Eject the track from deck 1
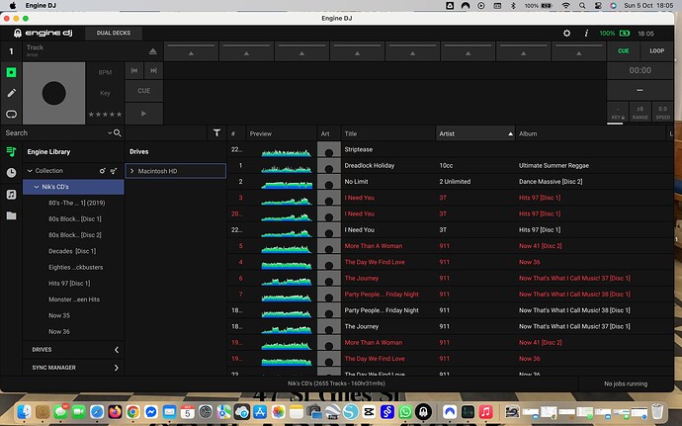The image size is (682, 426). click(x=152, y=51)
